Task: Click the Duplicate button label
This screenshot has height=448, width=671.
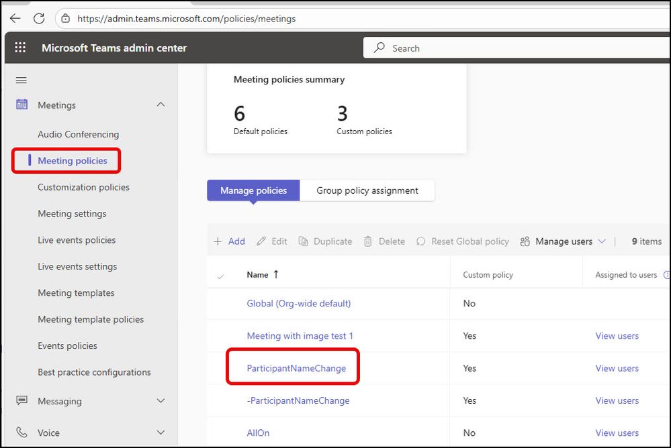Action: (333, 241)
